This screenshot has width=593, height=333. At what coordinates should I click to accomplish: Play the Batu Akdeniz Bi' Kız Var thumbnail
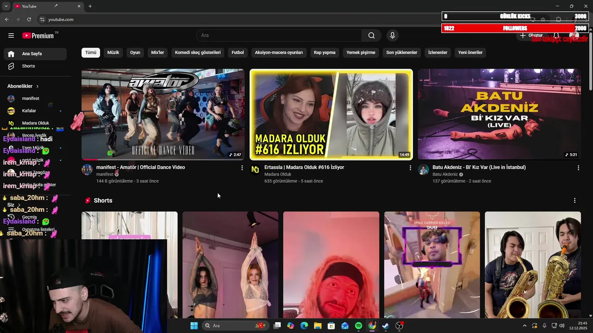(499, 114)
